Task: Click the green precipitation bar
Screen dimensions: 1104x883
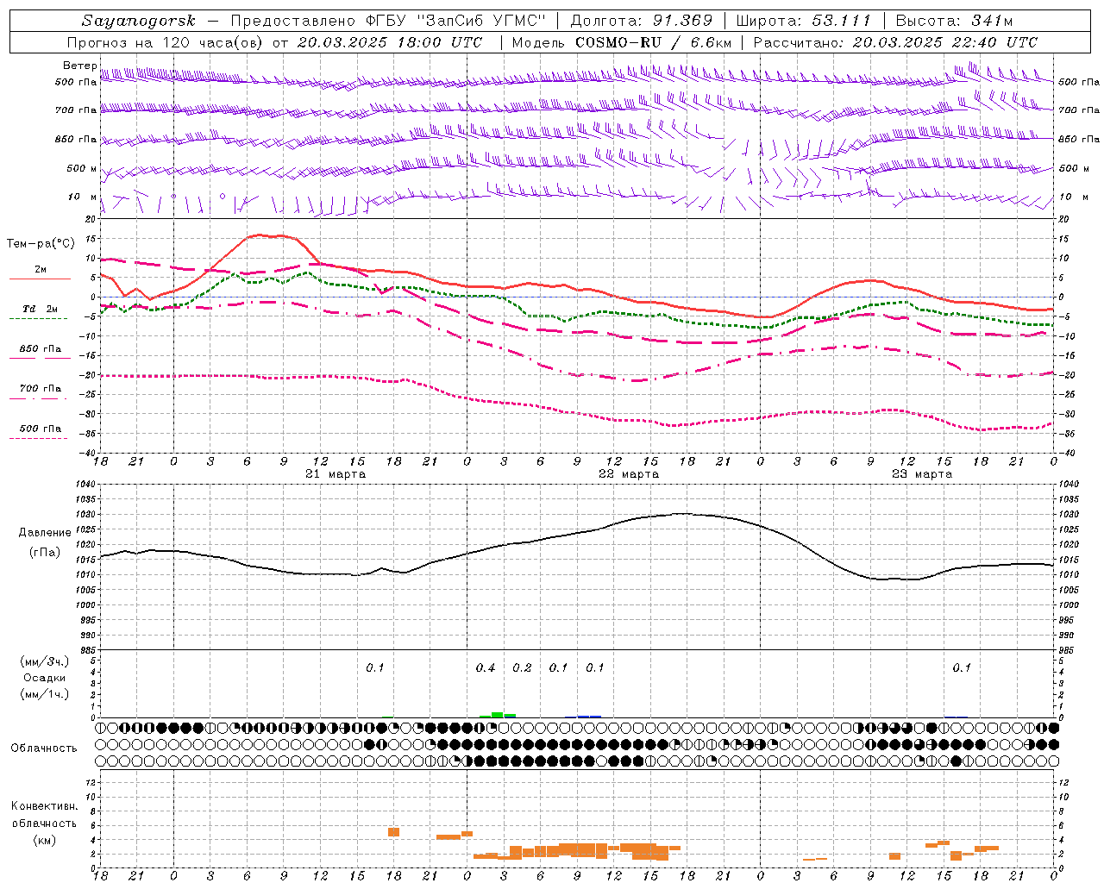Action: [498, 715]
